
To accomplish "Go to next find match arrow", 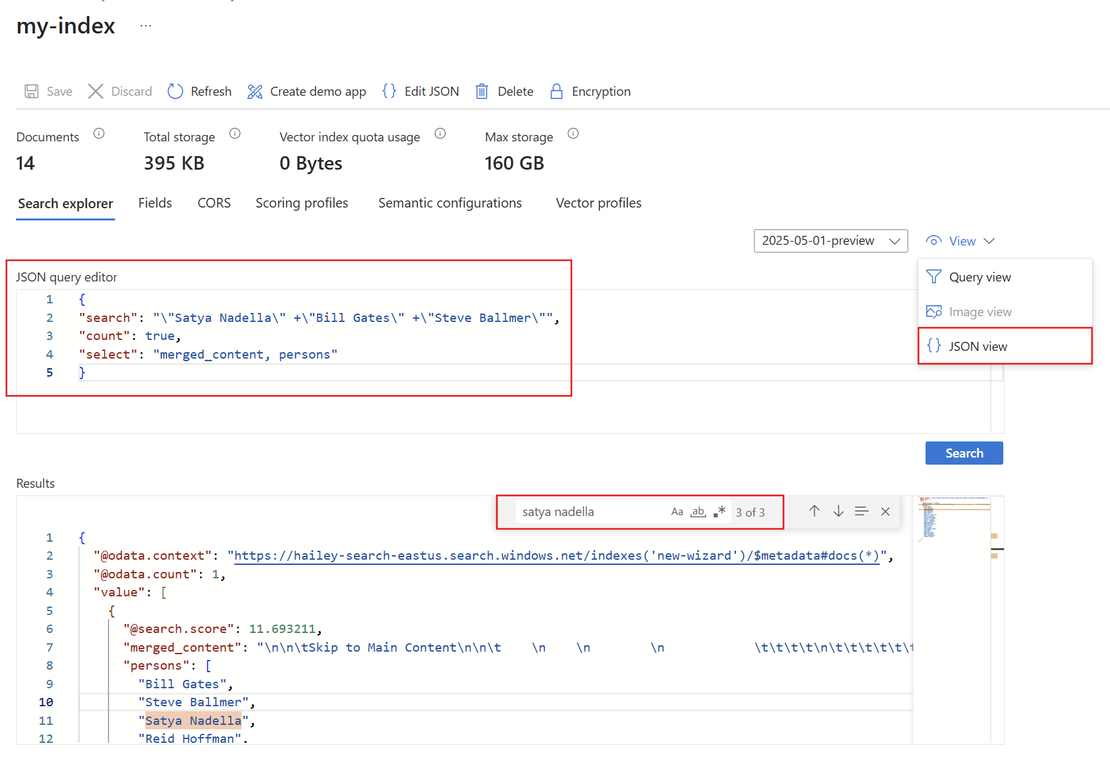I will coord(838,512).
